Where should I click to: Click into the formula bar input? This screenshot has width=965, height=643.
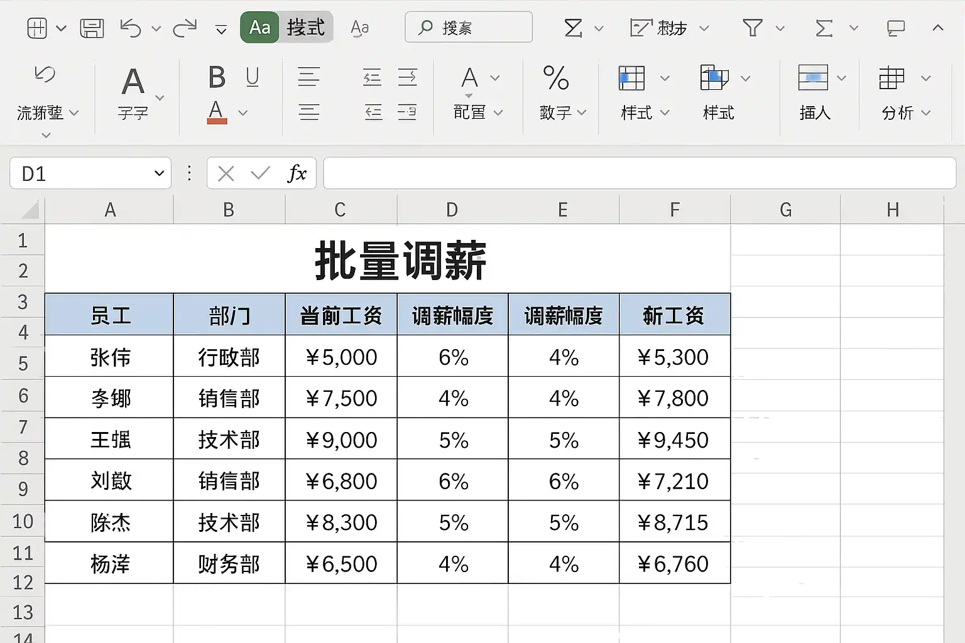tap(640, 173)
